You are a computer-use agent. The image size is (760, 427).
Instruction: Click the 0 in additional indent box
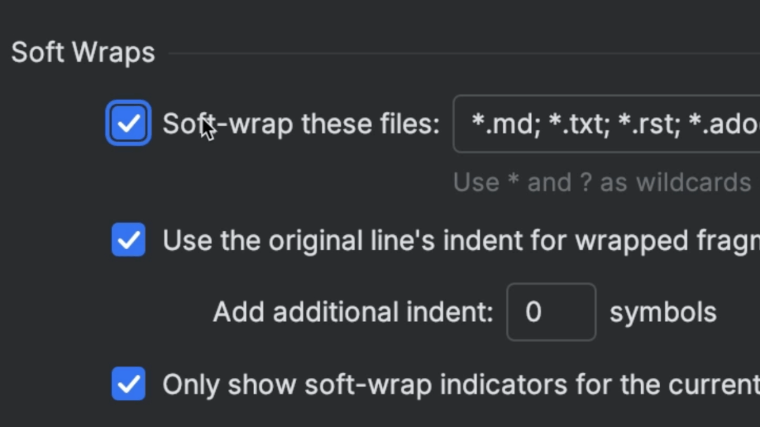(533, 312)
